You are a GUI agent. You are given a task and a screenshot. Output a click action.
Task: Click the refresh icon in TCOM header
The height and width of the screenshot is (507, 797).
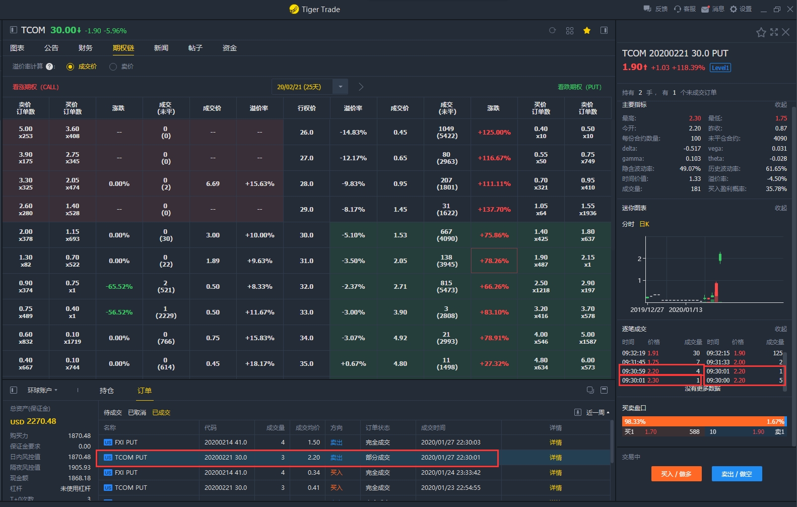pos(552,31)
